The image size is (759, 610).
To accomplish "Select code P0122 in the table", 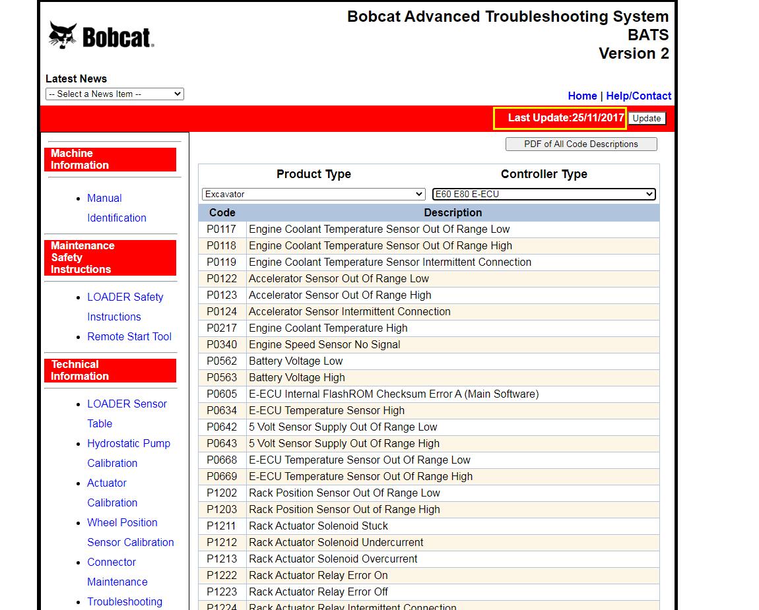I will 222,279.
